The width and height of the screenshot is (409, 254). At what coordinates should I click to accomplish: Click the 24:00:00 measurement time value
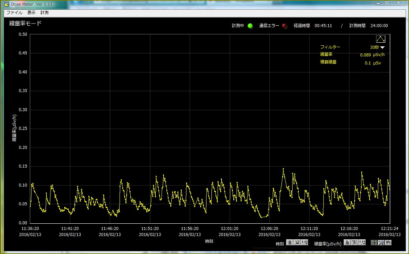[x=379, y=26]
